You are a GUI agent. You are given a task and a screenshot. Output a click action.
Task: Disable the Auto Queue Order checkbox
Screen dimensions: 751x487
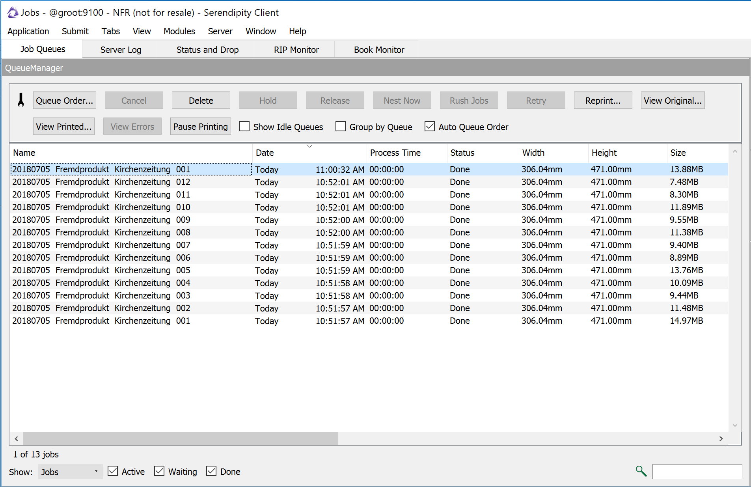coord(430,127)
